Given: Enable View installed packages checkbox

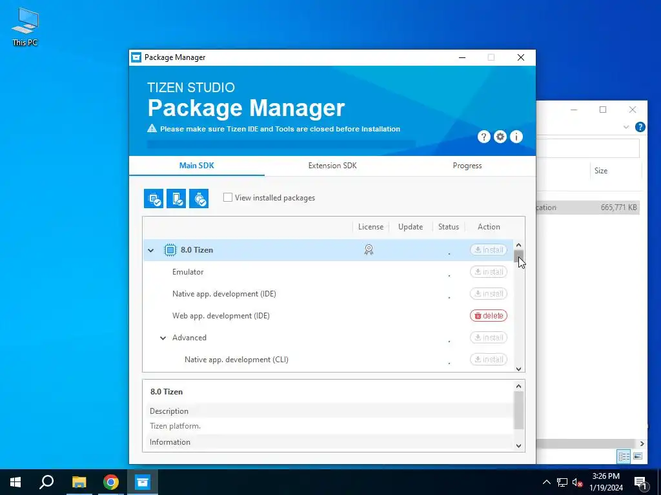Looking at the screenshot, I should [x=228, y=197].
